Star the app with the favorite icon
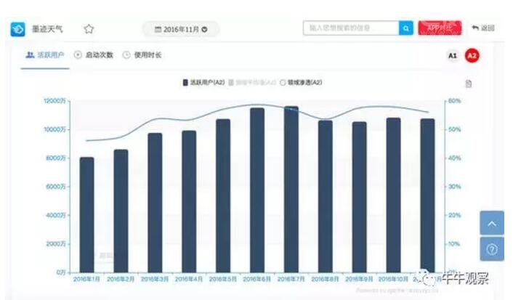Screen dimensions: 521x300 tap(89, 29)
